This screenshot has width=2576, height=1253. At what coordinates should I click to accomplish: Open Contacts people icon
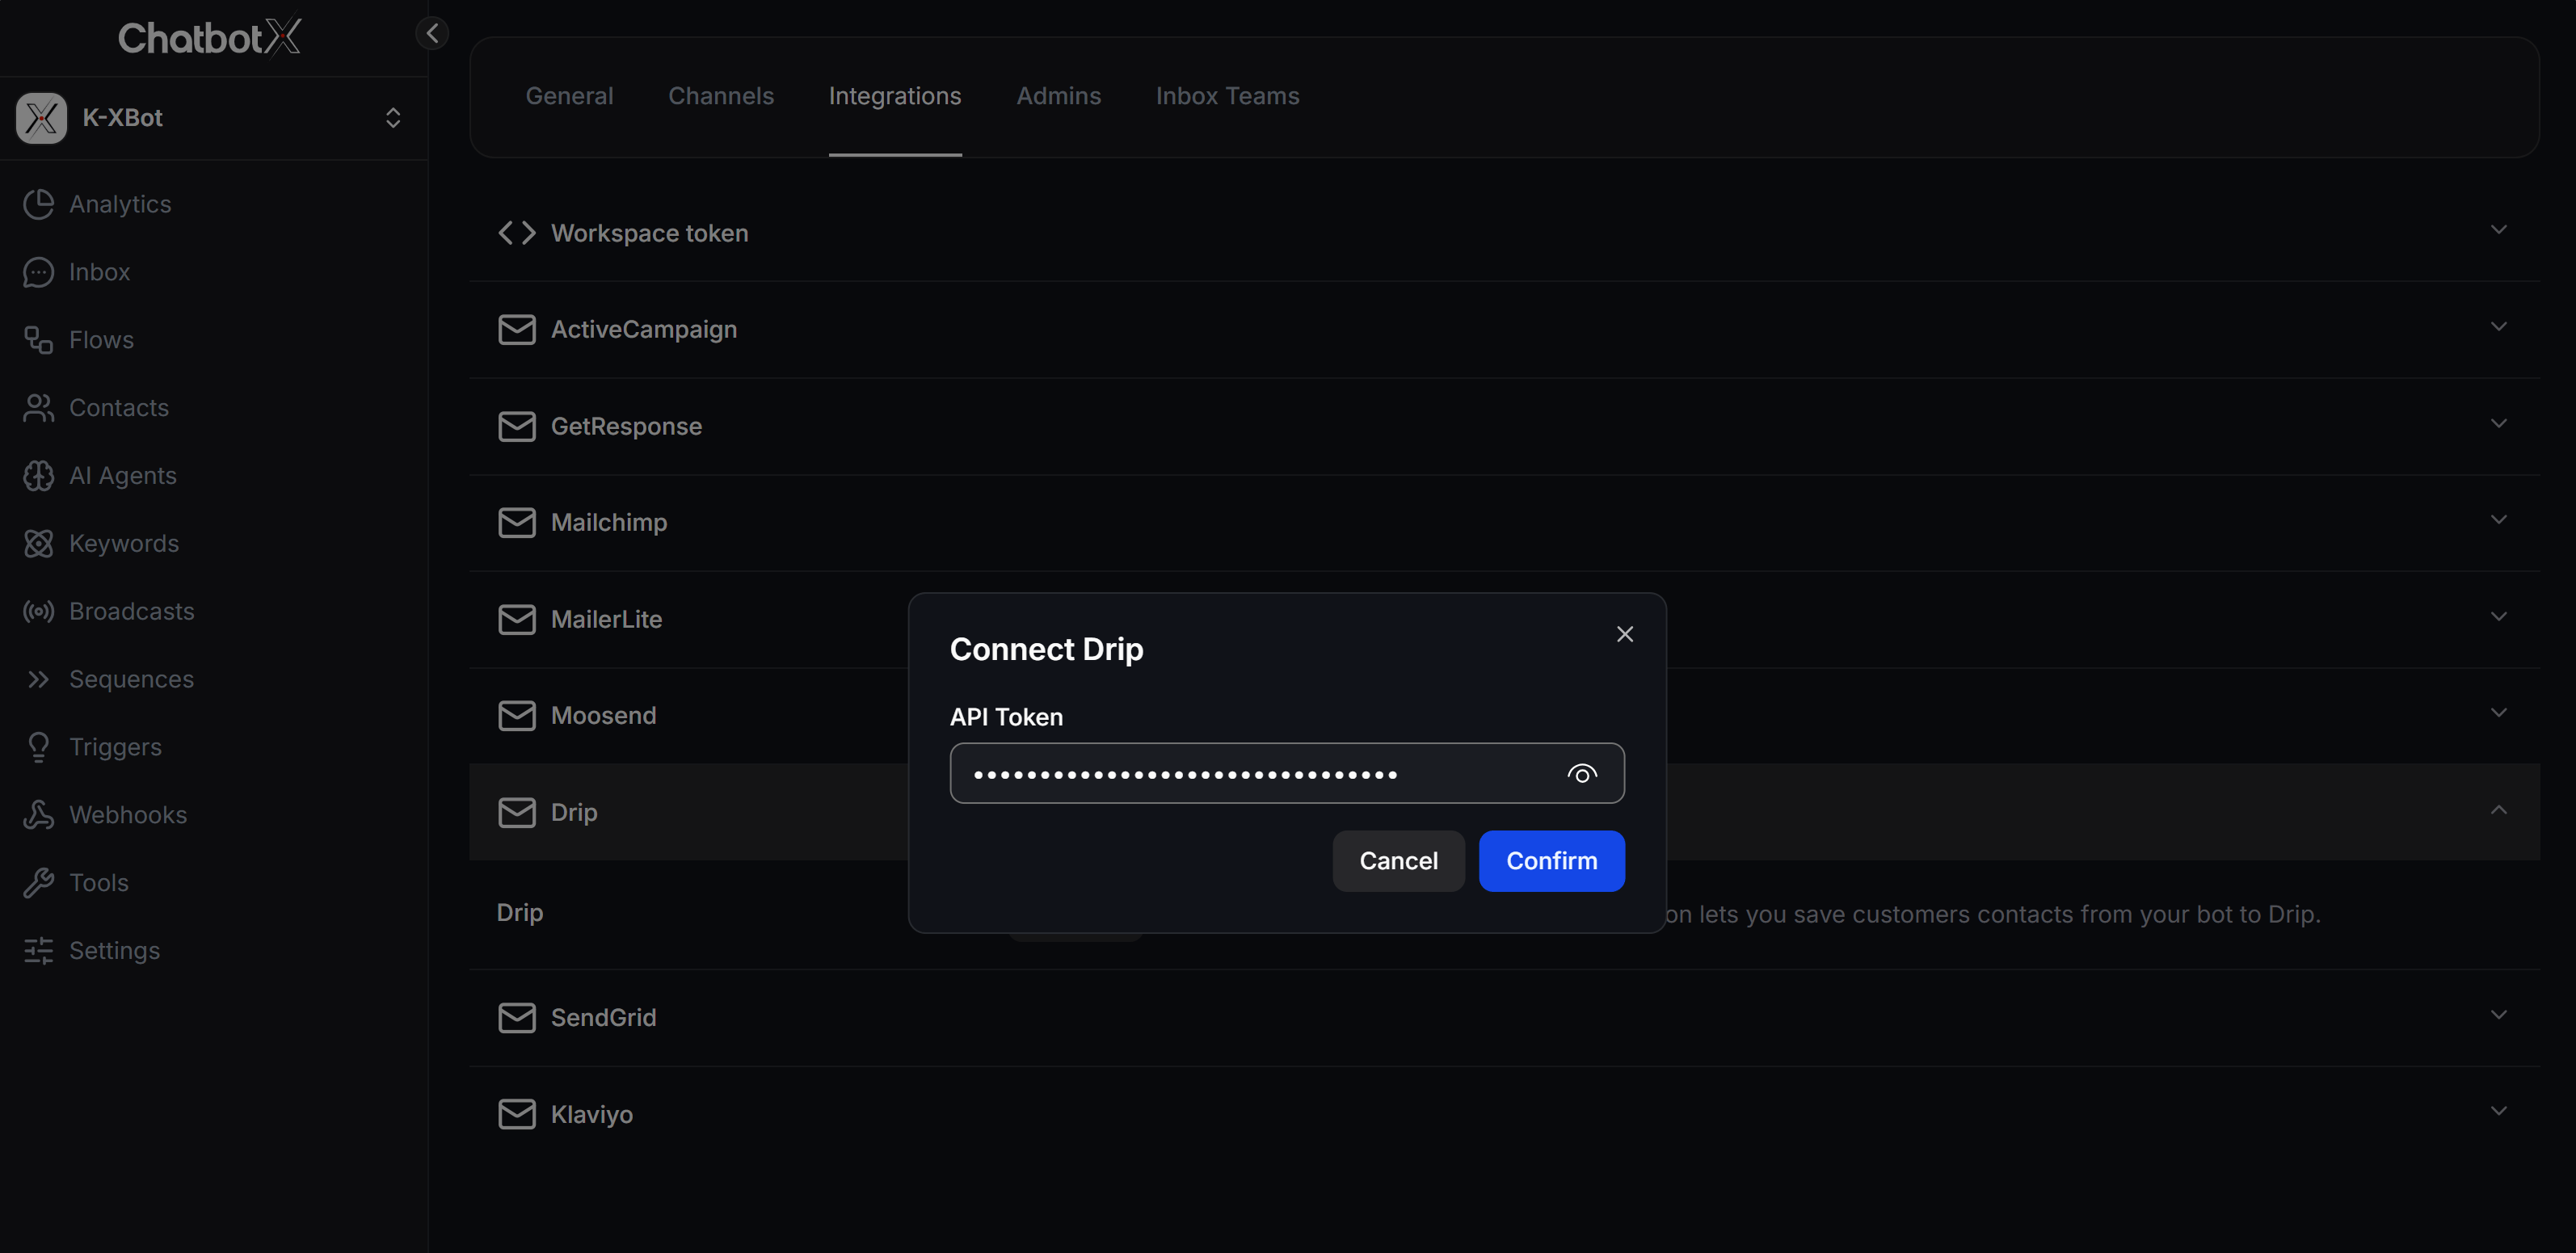click(x=38, y=408)
